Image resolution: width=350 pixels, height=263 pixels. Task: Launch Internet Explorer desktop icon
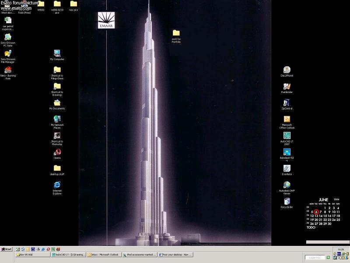[57, 188]
